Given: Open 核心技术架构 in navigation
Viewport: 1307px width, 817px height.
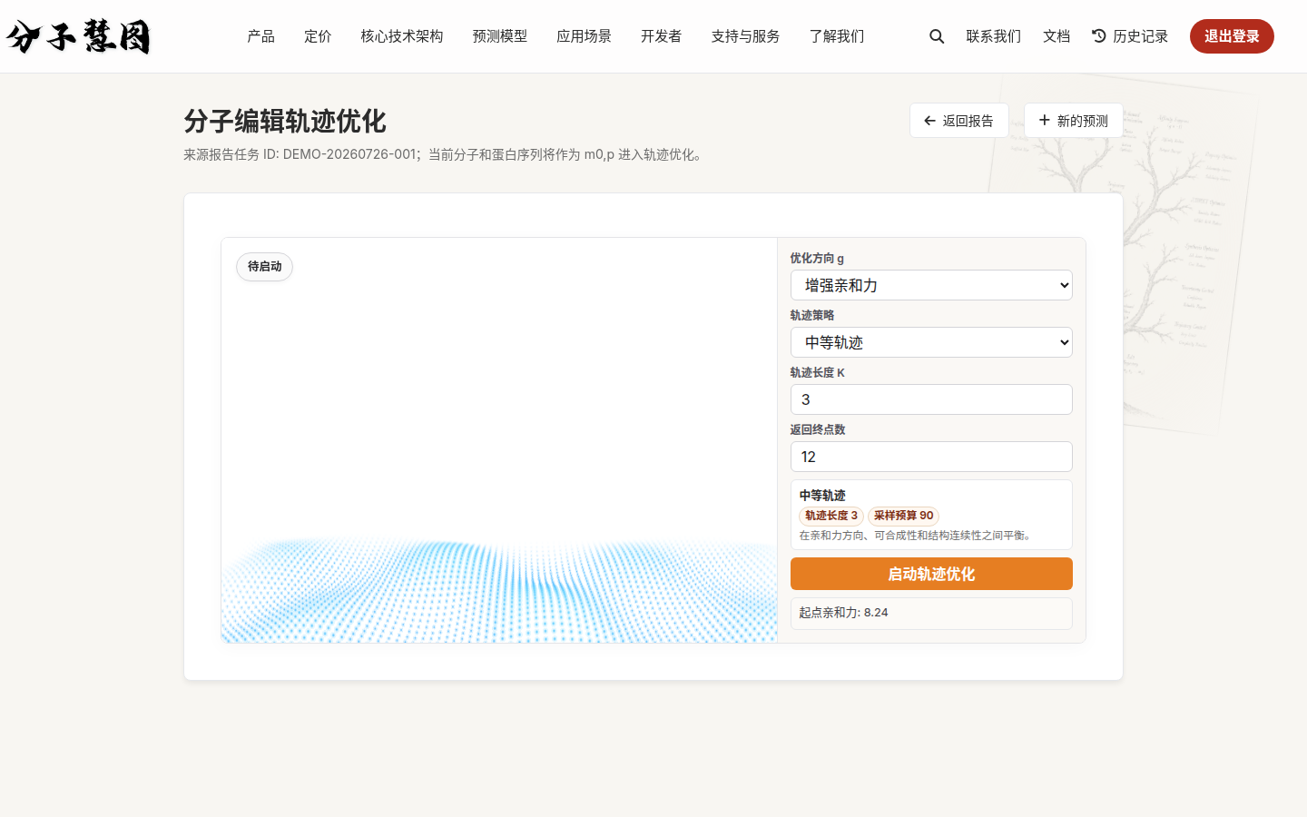Looking at the screenshot, I should coord(402,36).
